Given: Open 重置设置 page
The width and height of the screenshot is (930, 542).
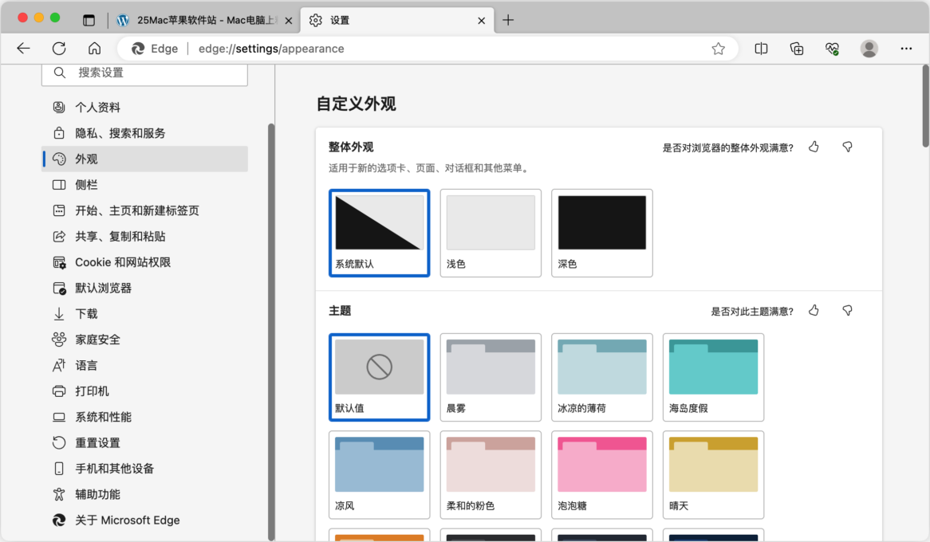Looking at the screenshot, I should pos(144,443).
